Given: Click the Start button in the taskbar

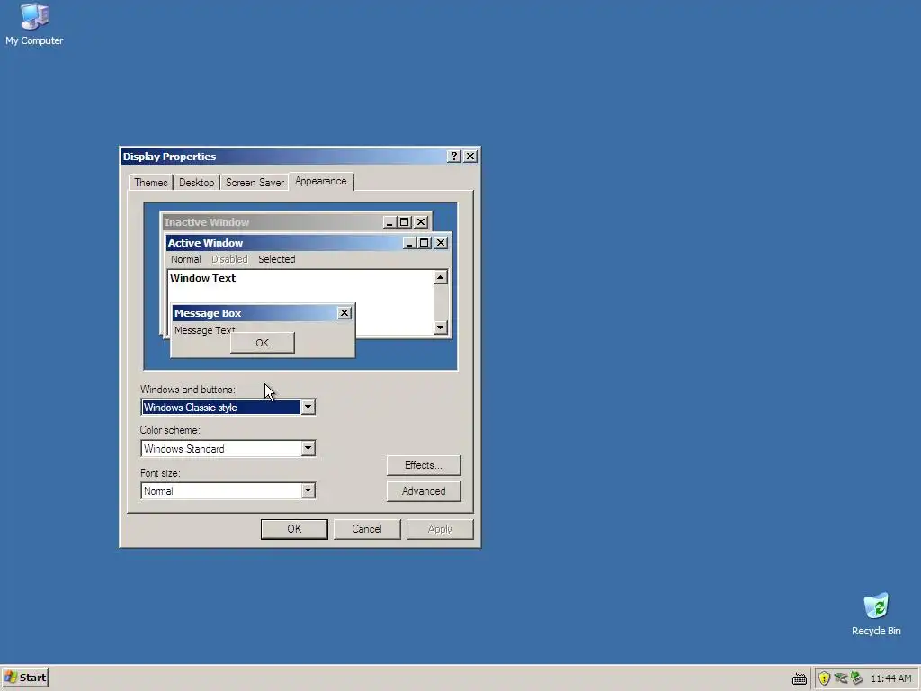Looking at the screenshot, I should (24, 678).
